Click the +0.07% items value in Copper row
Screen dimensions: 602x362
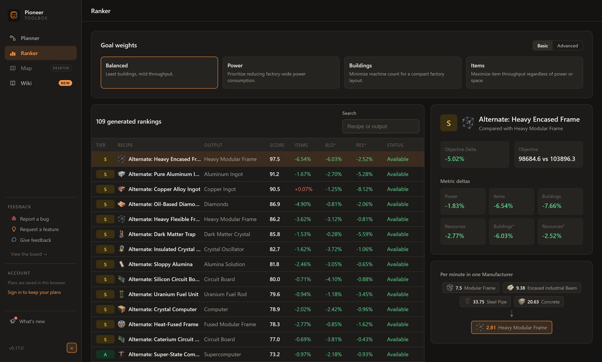point(304,189)
